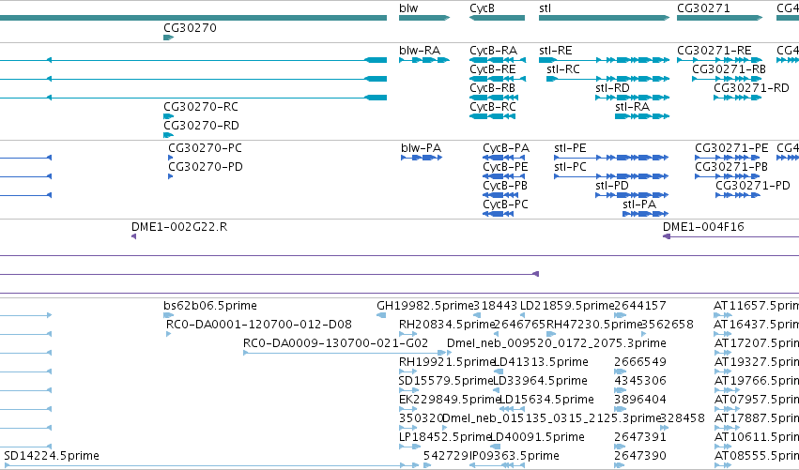Click the DME1-004F16 feature label
Image resolution: width=799 pixels, height=470 pixels.
coord(704,227)
